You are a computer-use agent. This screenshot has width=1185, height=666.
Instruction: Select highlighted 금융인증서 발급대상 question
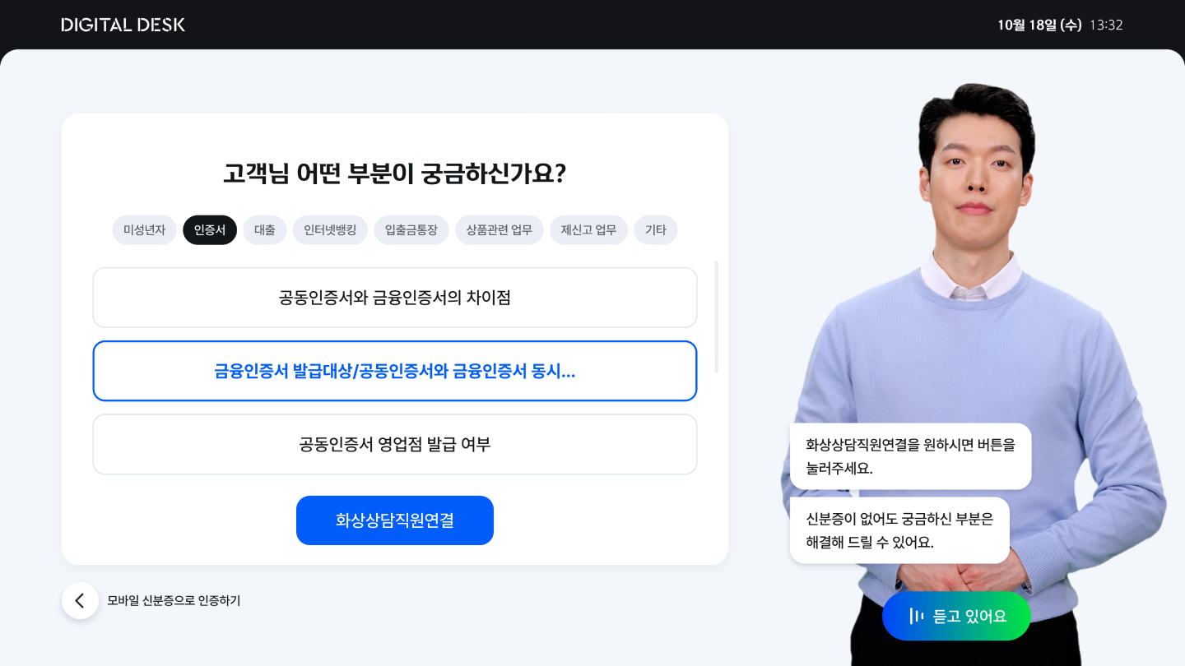pos(395,371)
